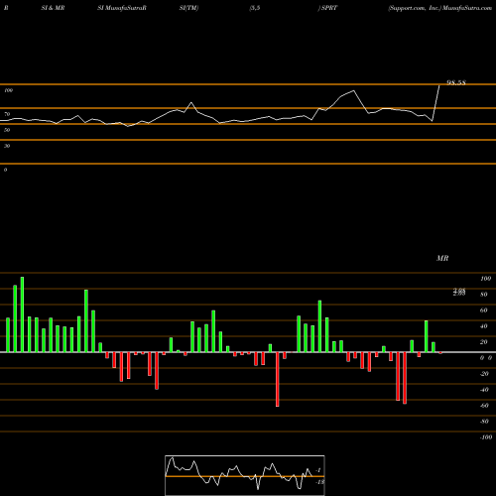
Task: Click the "SI(TM)" header label
Action: pos(188,8)
